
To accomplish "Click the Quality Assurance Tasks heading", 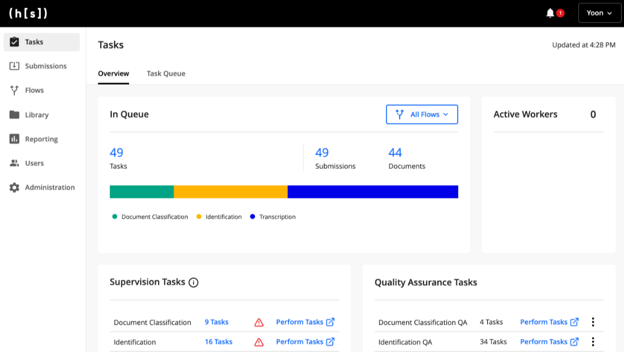I will pyautogui.click(x=426, y=282).
